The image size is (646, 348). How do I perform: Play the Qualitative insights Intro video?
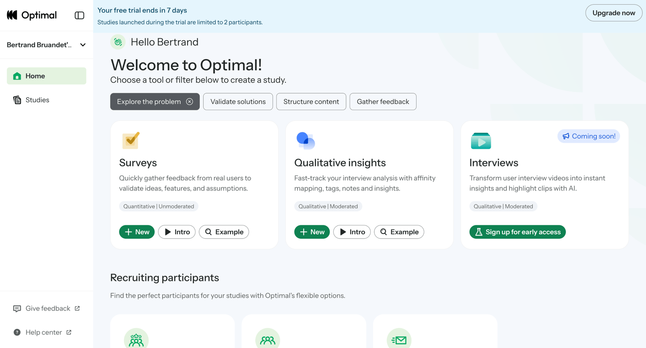pyautogui.click(x=352, y=232)
